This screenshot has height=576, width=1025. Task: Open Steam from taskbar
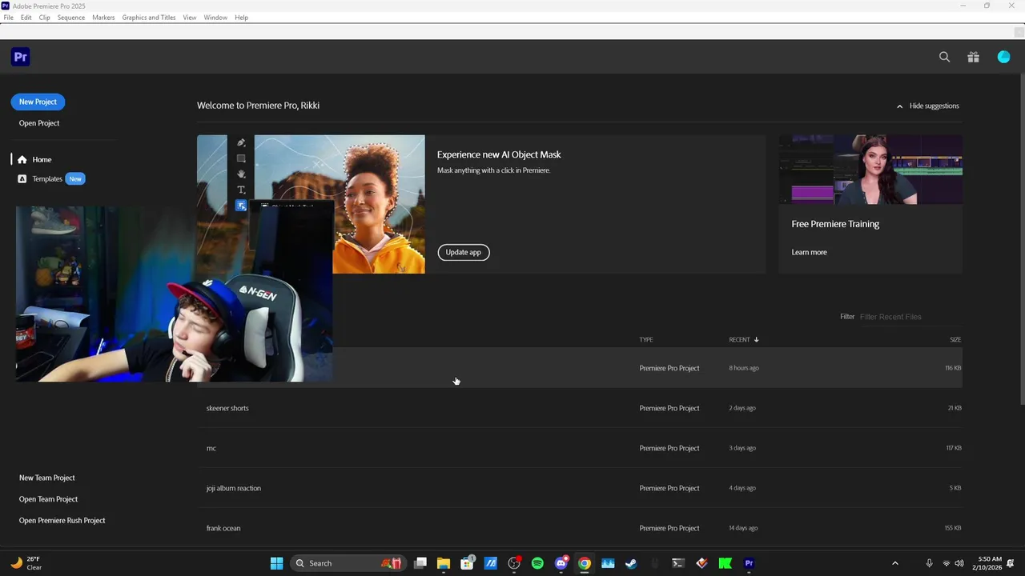[x=631, y=563]
